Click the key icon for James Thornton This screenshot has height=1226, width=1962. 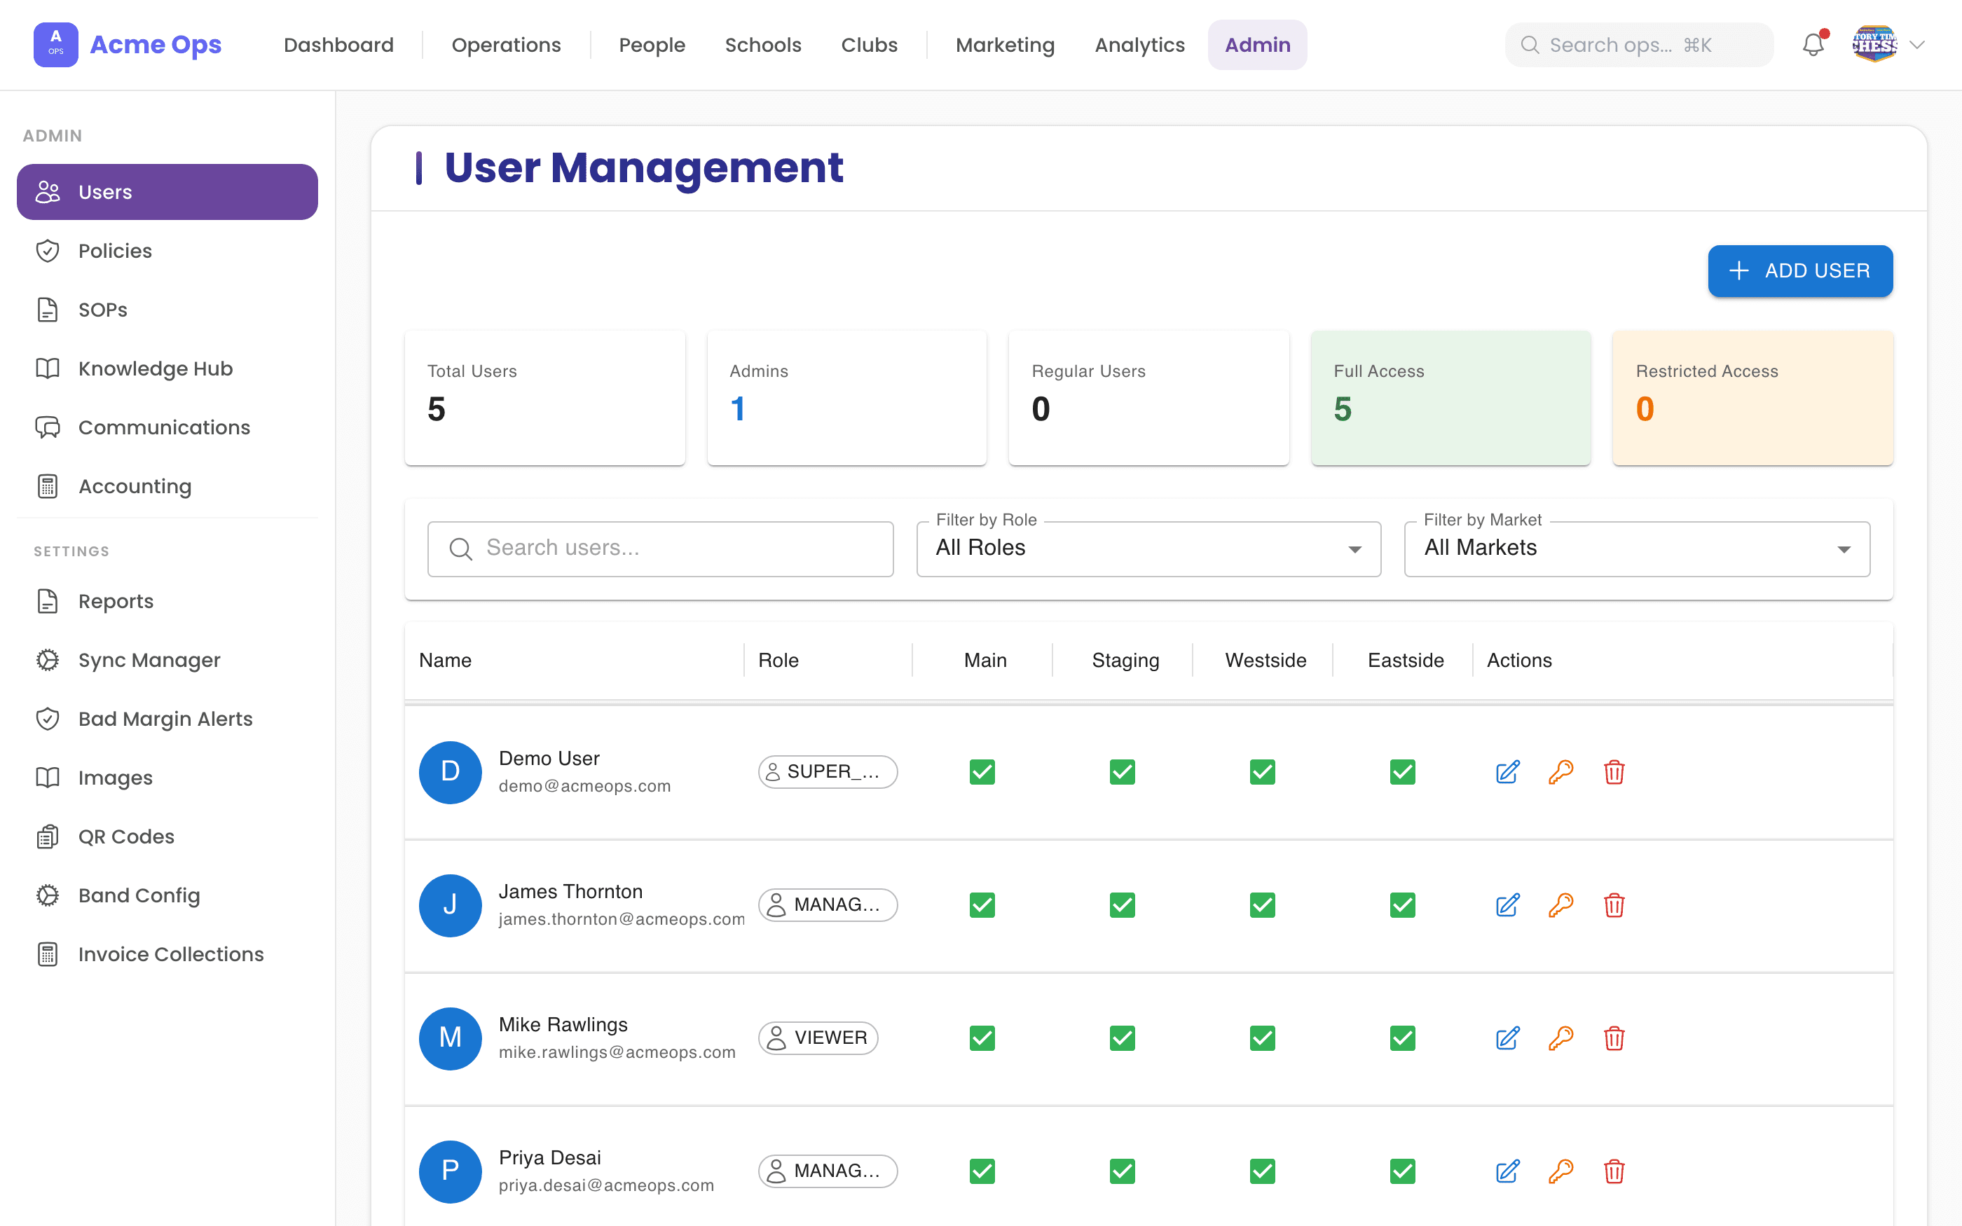(1560, 905)
